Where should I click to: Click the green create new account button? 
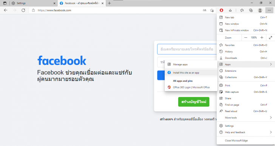click(194, 102)
